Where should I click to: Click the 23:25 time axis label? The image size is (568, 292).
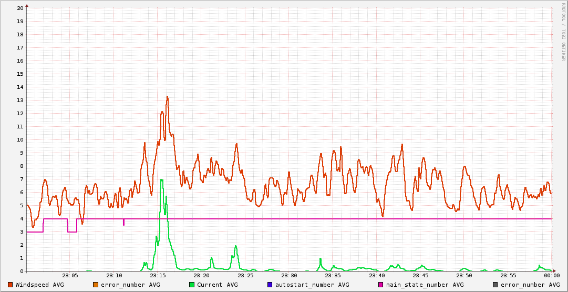coord(245,276)
